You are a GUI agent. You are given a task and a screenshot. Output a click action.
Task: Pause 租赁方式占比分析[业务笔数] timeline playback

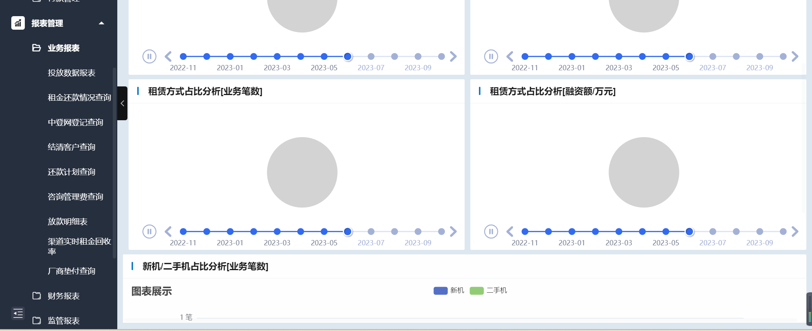(x=149, y=231)
